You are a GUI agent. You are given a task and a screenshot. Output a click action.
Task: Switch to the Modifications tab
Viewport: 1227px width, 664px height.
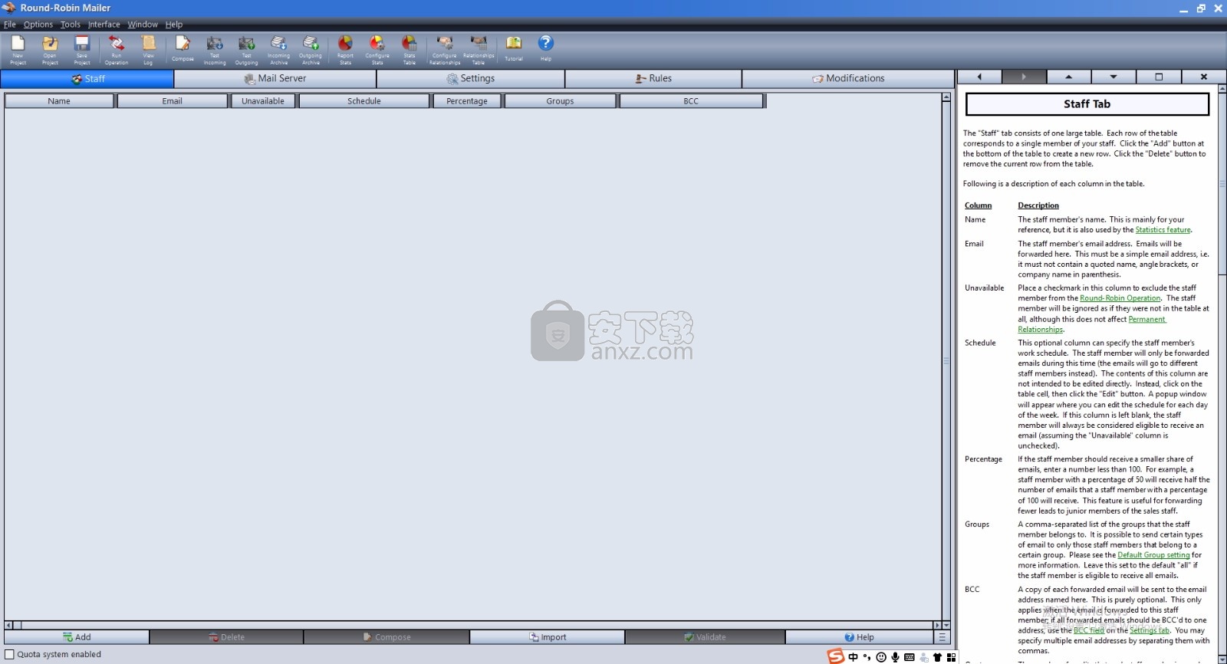click(x=848, y=78)
